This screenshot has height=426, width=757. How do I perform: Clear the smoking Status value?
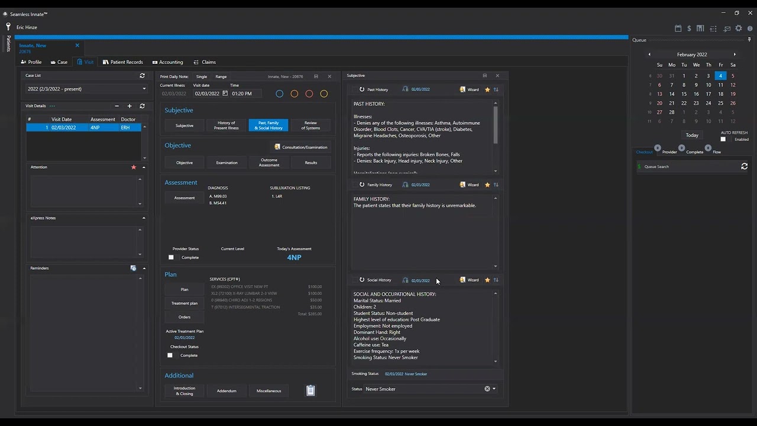487,389
